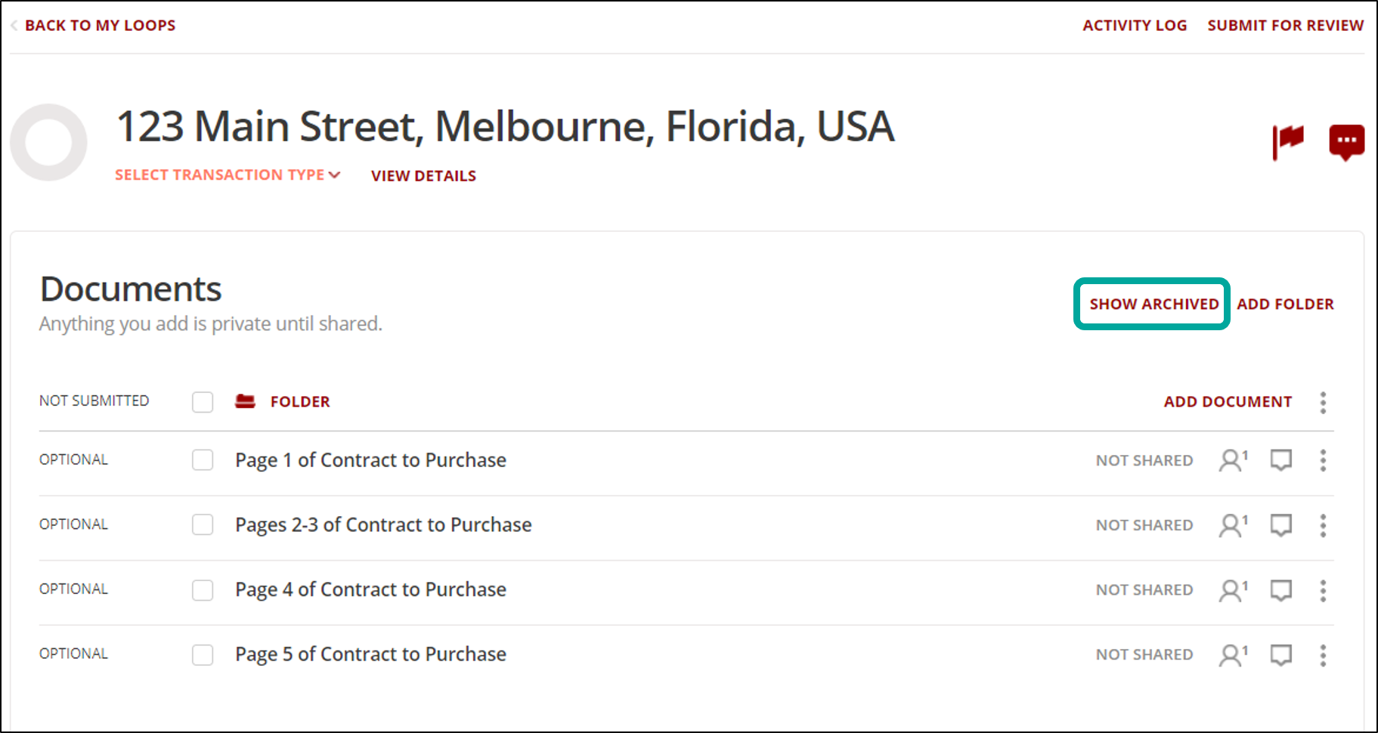Click the circular loop progress indicator

tap(48, 142)
